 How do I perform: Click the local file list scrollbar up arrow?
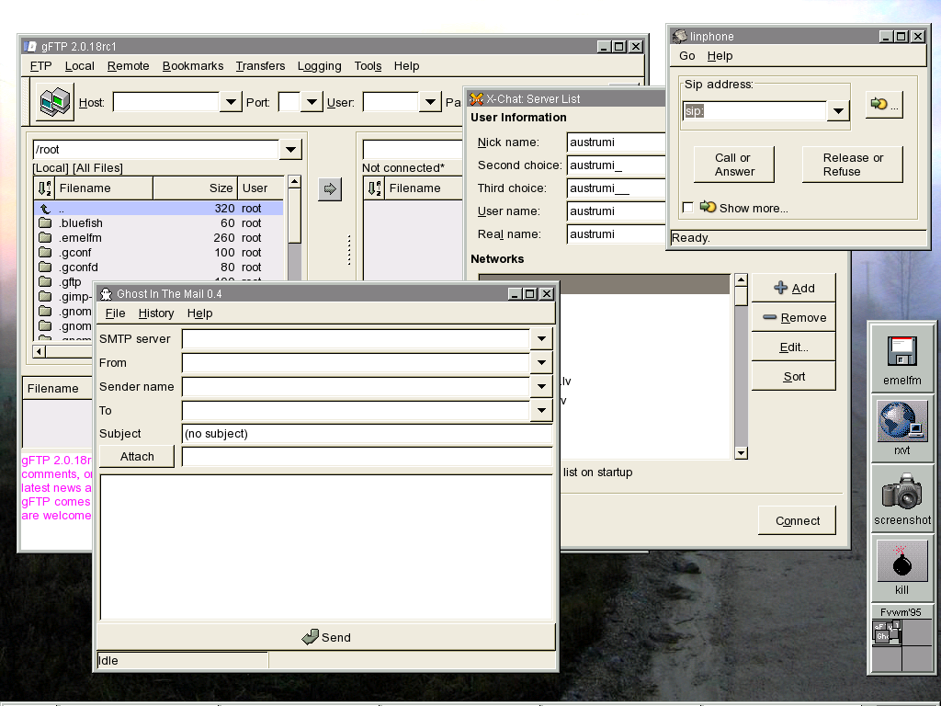click(294, 181)
